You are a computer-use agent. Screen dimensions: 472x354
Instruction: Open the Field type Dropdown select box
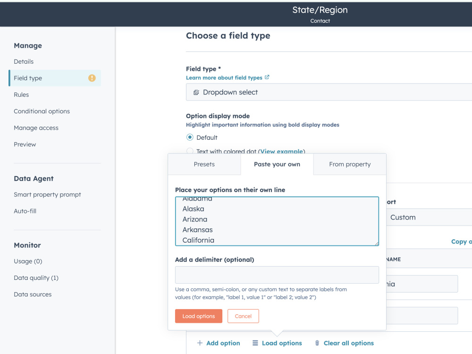click(329, 92)
